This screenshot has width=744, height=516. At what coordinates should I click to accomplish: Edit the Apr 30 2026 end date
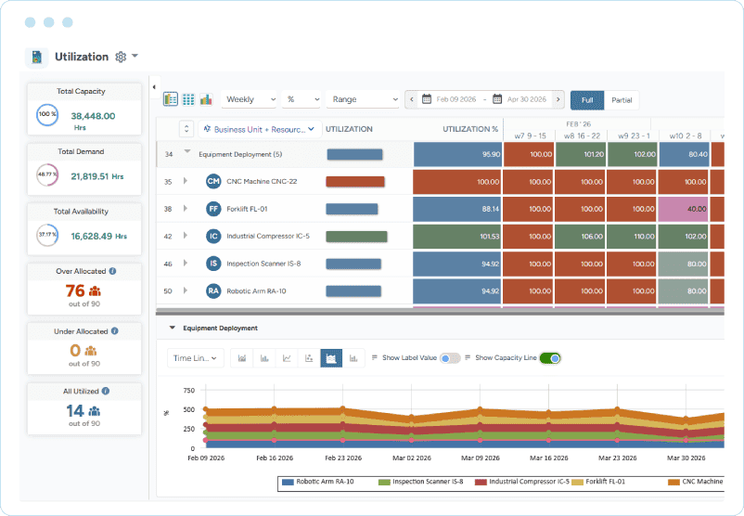[x=527, y=99]
